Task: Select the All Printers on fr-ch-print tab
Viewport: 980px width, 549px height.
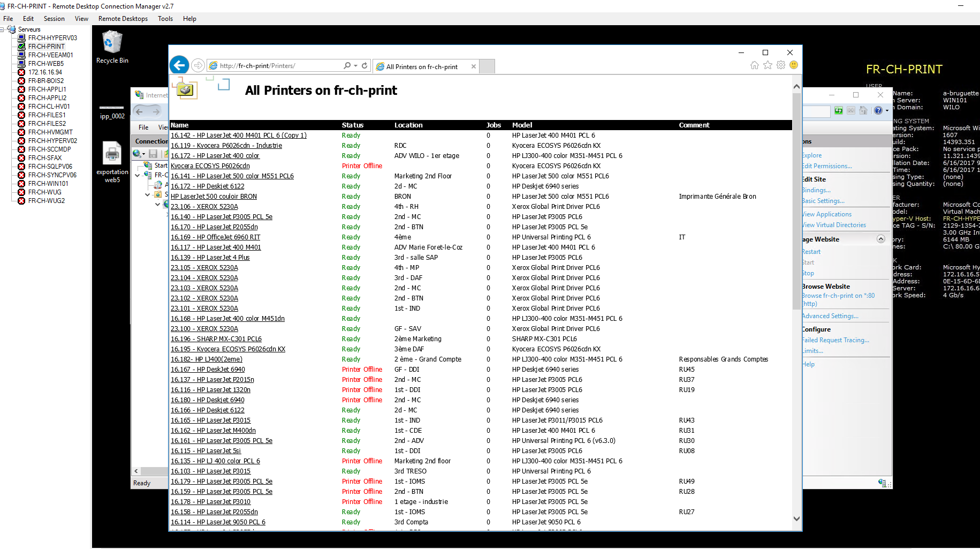Action: tap(422, 66)
